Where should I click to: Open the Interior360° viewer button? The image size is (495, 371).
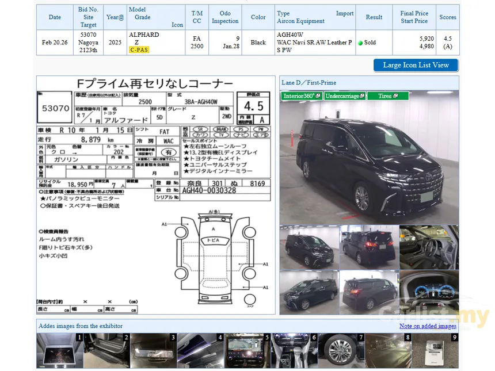[x=302, y=96]
